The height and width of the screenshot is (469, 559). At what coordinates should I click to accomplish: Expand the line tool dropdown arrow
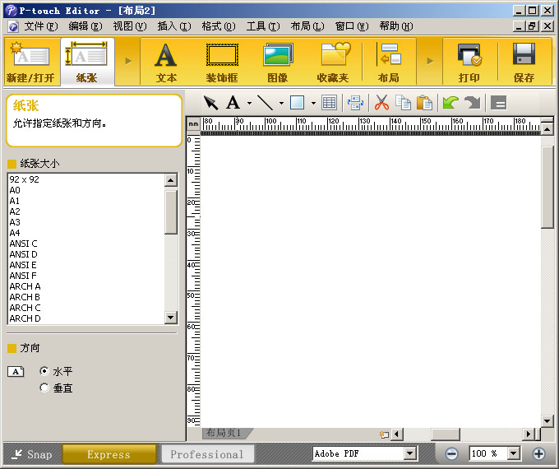tap(281, 104)
